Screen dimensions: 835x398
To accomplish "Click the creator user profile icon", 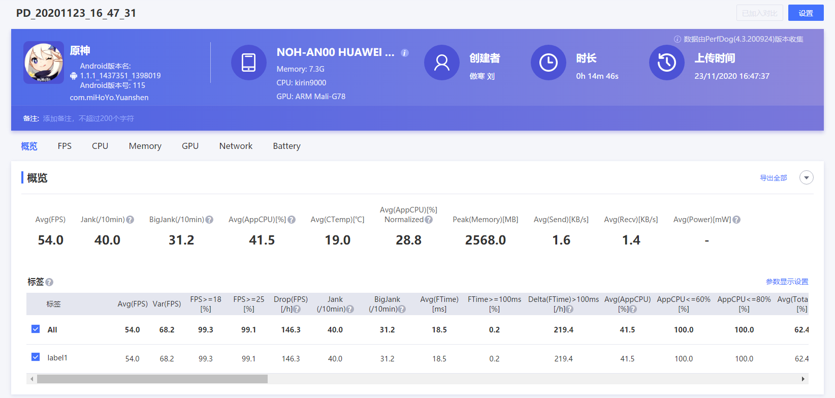I will 442,63.
